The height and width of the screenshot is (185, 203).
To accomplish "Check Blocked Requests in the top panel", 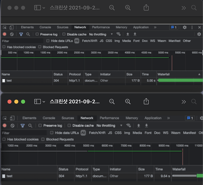I will pos(40,47).
